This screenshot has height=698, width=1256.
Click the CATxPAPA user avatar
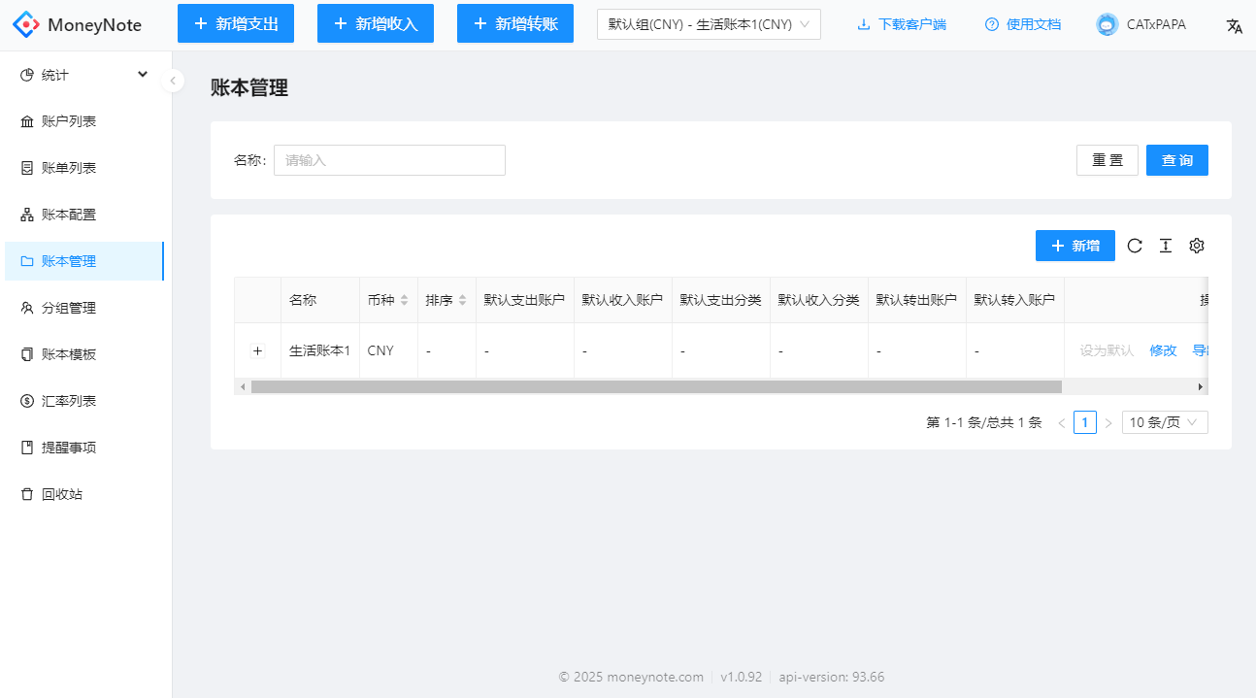(x=1107, y=24)
